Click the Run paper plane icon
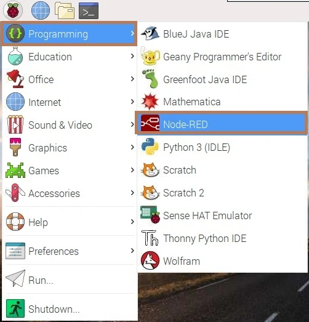This screenshot has height=322, width=309. (x=15, y=279)
